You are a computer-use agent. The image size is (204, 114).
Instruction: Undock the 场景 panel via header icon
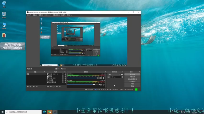[45, 72]
